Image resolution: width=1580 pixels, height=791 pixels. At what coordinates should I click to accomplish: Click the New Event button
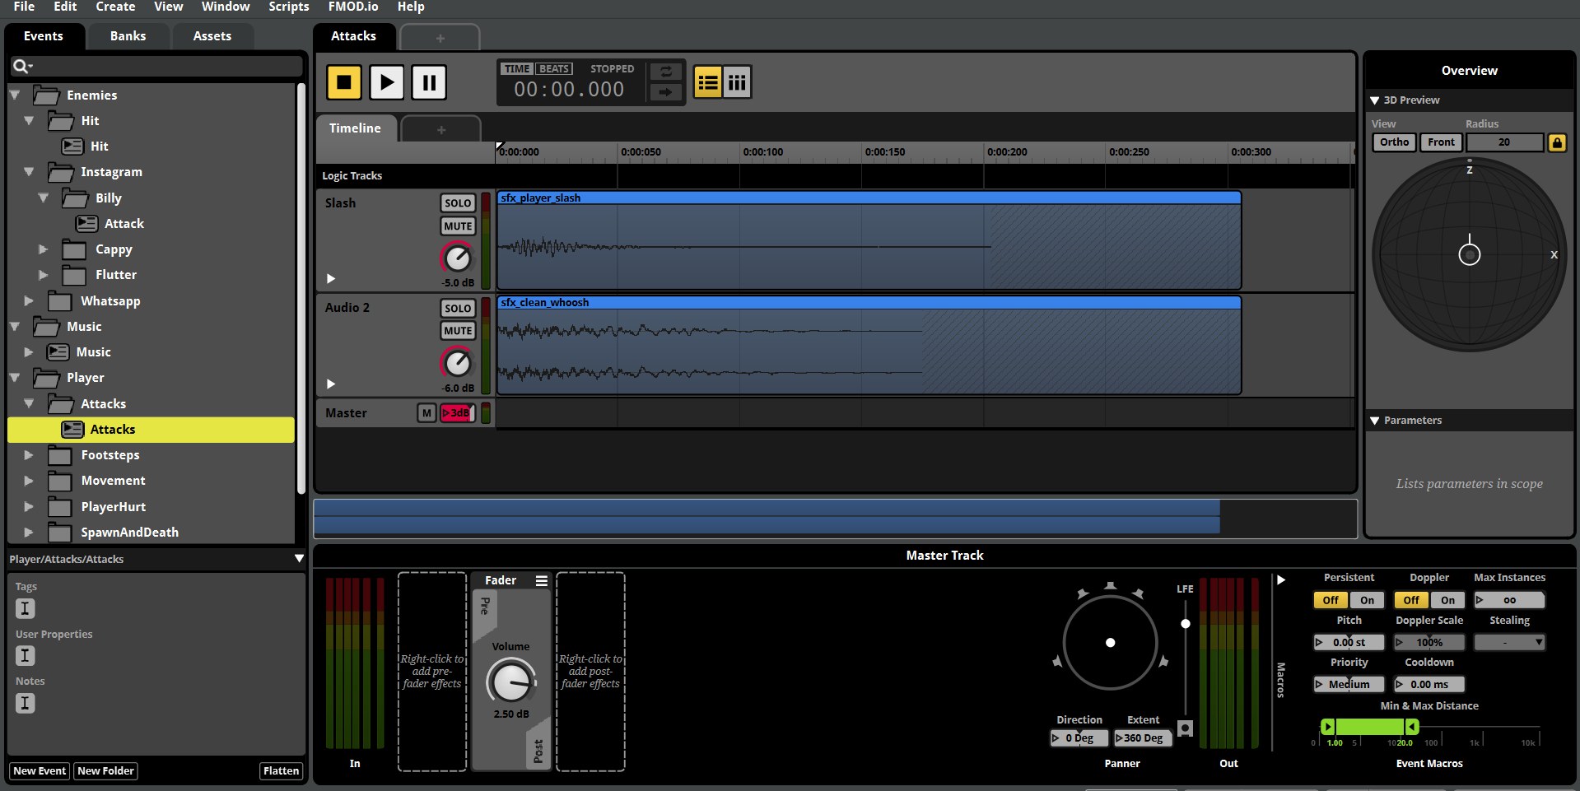40,771
